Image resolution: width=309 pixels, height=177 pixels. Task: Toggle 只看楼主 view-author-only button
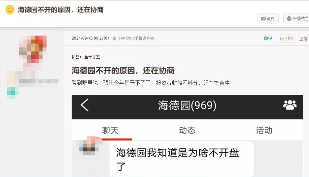(296, 18)
